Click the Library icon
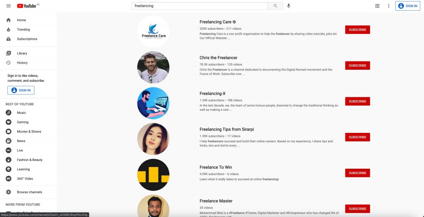The image size is (424, 217). tap(8, 53)
